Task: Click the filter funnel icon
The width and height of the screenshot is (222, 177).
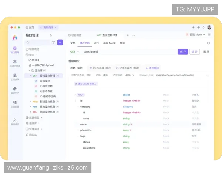Action: (54, 42)
